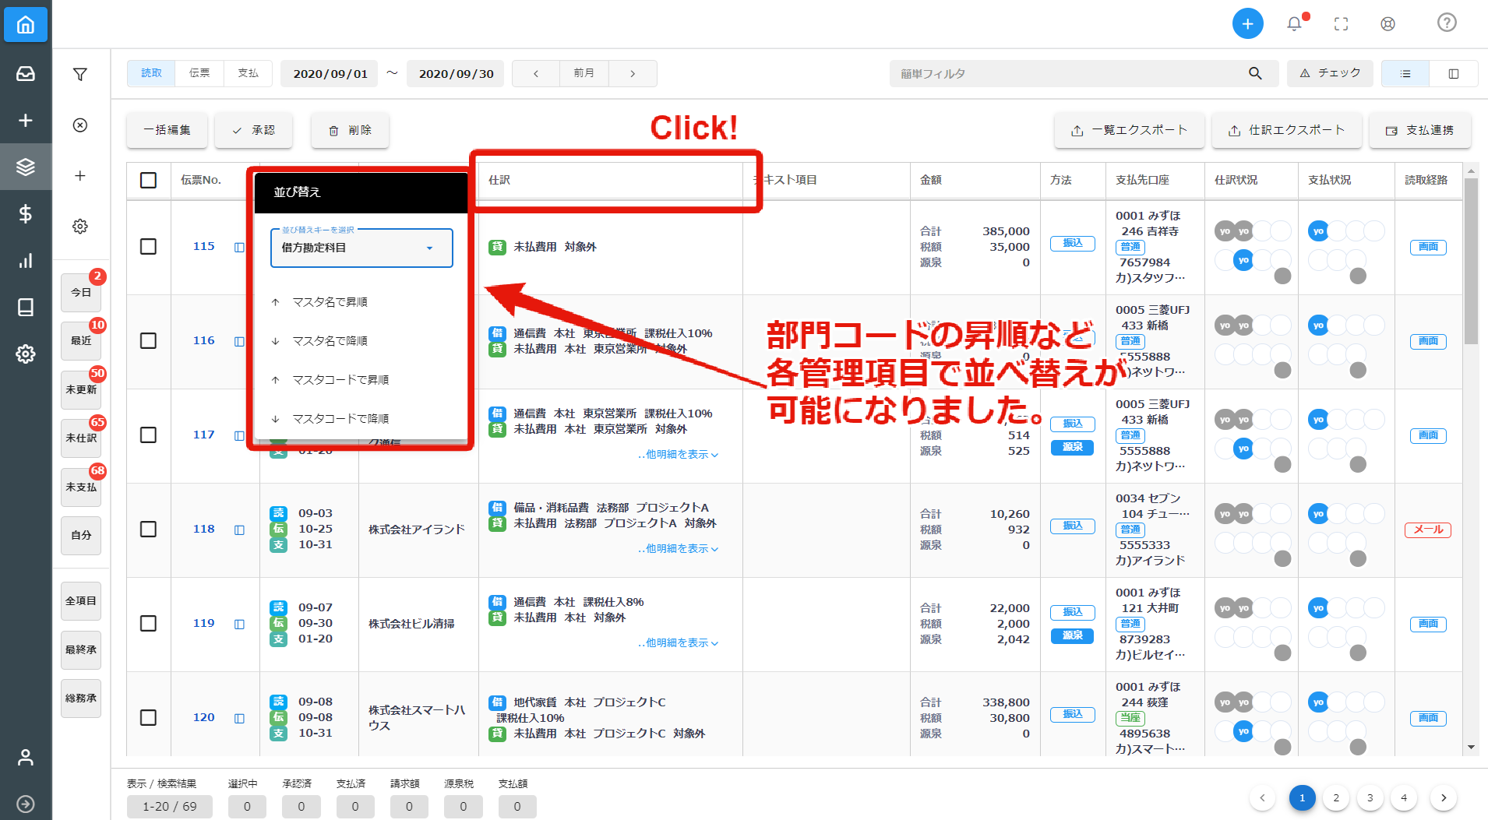Switch to 読取 date tab
This screenshot has height=820, width=1488.
click(x=151, y=73)
